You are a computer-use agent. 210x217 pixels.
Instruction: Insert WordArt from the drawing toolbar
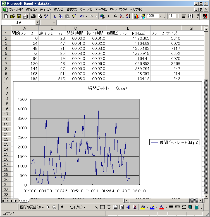coord(128,207)
